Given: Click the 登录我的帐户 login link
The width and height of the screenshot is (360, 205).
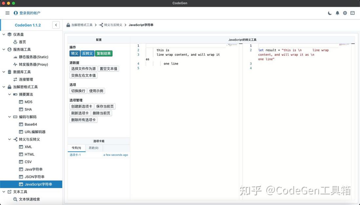Looking at the screenshot, I should pyautogui.click(x=30, y=13).
